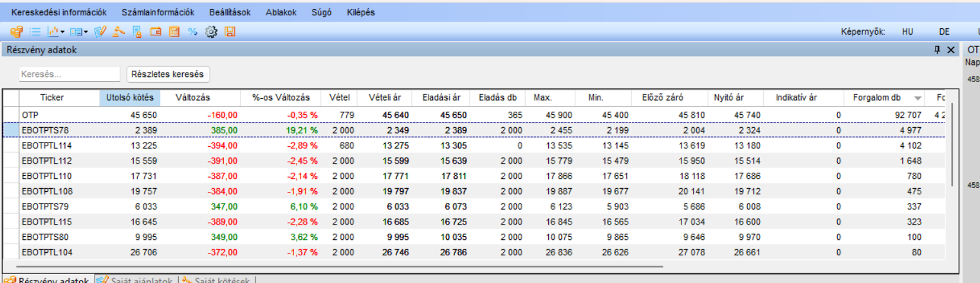This screenshot has height=283, width=980.
Task: Click the list view toolbar icon
Action: coord(35,31)
